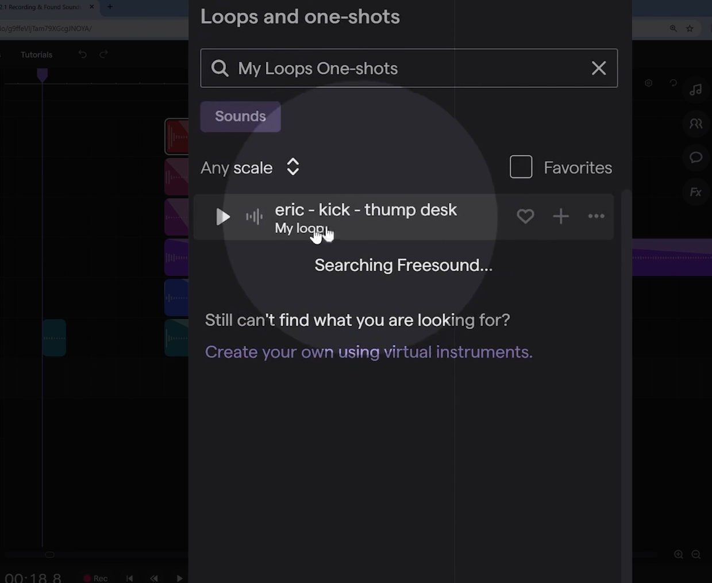Viewport: 712px width, 583px height.
Task: Click the timeline playhead marker
Action: (x=42, y=75)
